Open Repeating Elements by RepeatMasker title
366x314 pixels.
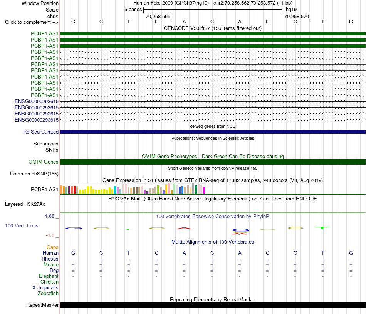213,299
